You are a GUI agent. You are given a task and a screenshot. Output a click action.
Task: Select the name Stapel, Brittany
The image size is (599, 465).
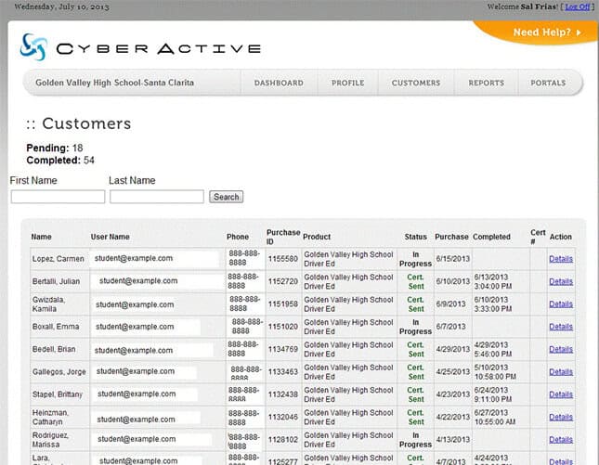click(x=58, y=394)
